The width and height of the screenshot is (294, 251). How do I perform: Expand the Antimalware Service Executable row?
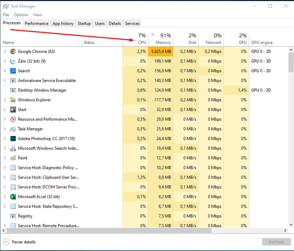(x=5, y=81)
